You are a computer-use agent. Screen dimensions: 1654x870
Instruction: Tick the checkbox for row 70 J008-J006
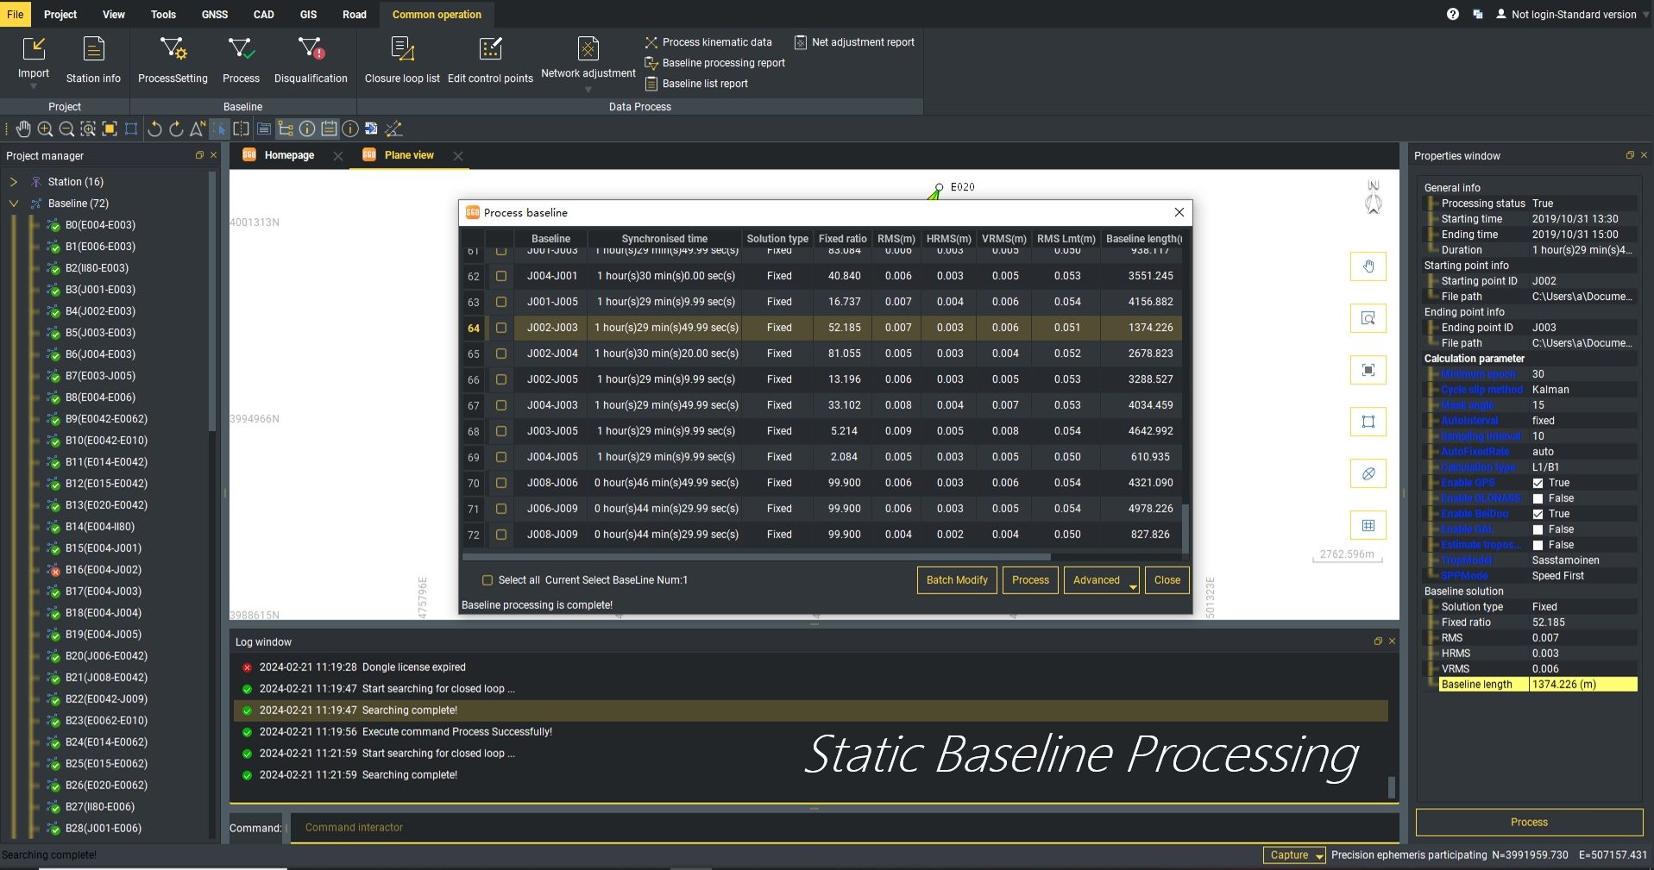[500, 483]
